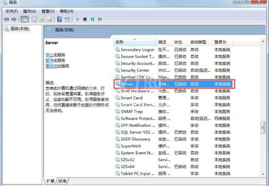Image resolution: width=269 pixels, height=186 pixels.
Task: Open the 文件(F) menu
Action: (x=12, y=11)
